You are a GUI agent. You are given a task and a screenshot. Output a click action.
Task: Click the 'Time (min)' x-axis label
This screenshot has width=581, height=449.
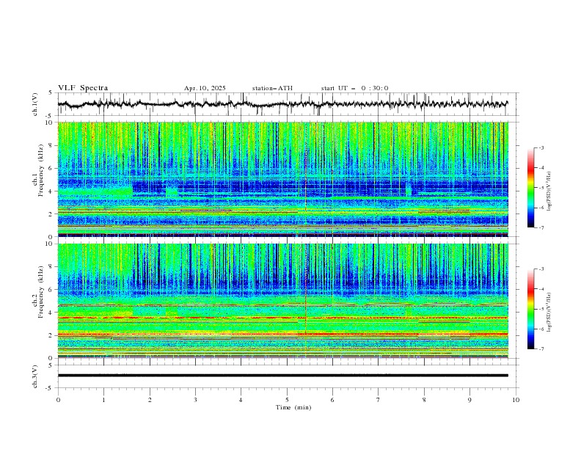click(293, 407)
